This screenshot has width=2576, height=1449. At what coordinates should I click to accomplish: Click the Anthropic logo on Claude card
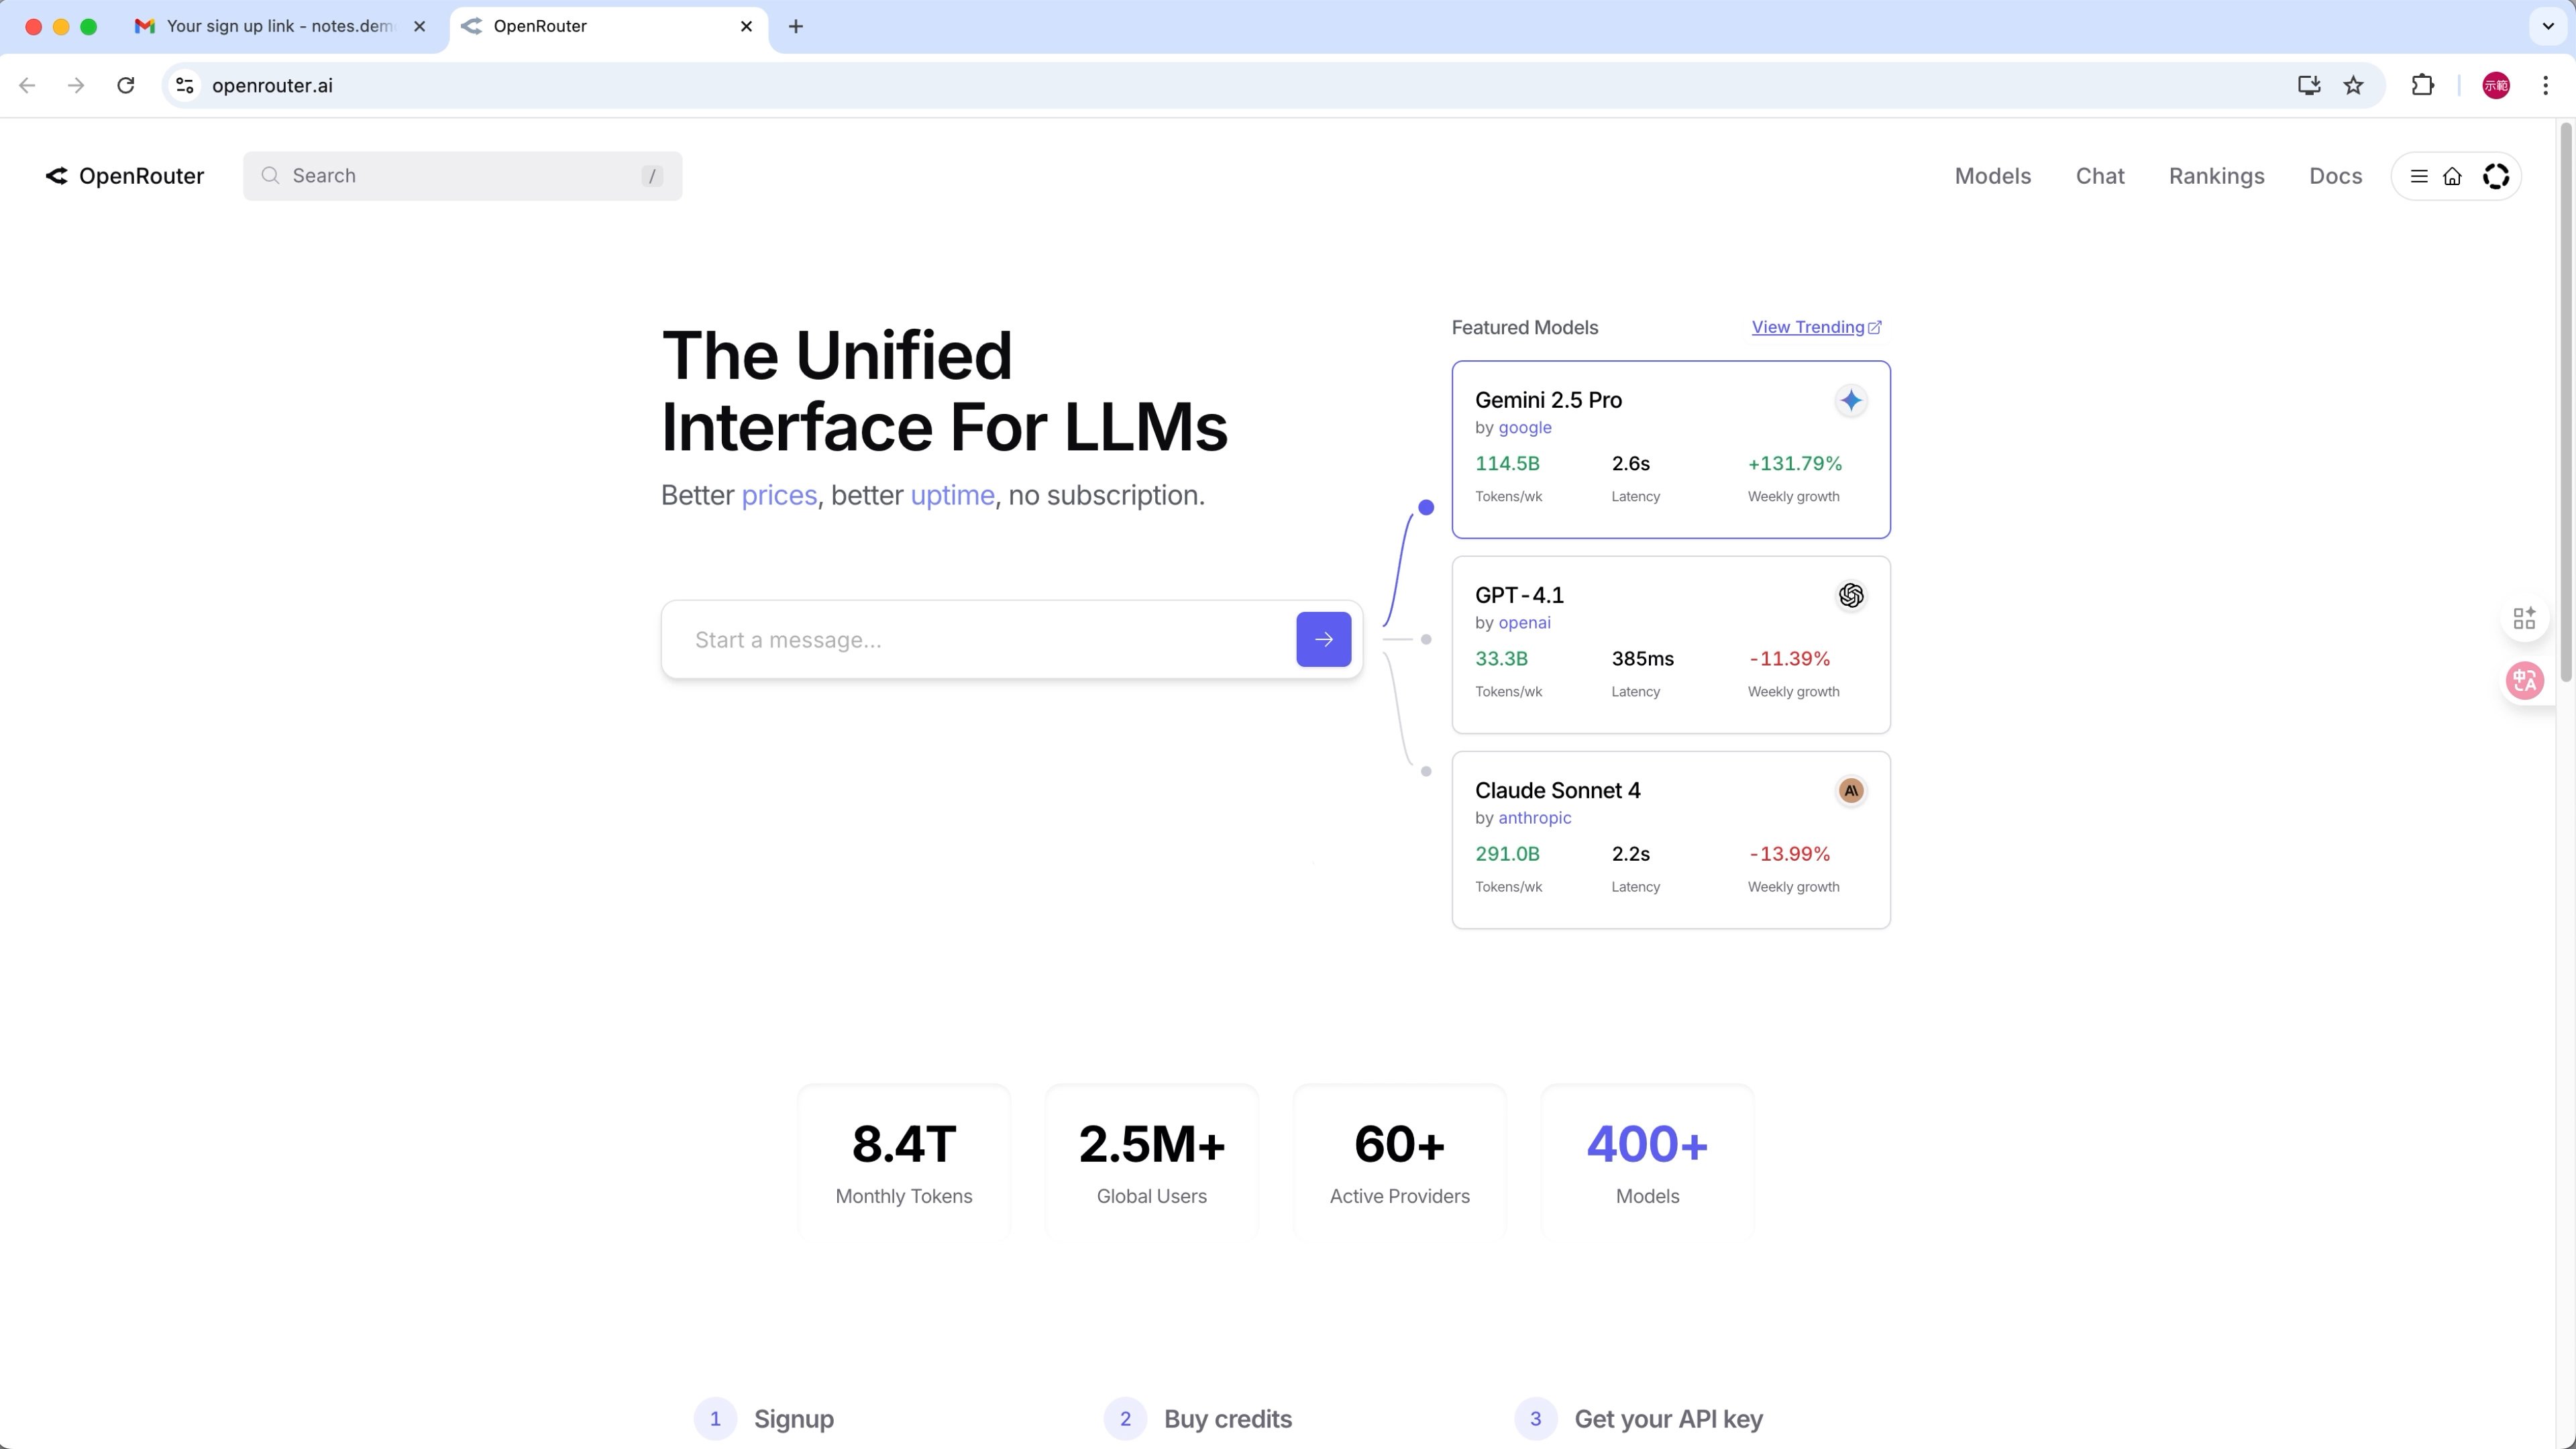1851,791
